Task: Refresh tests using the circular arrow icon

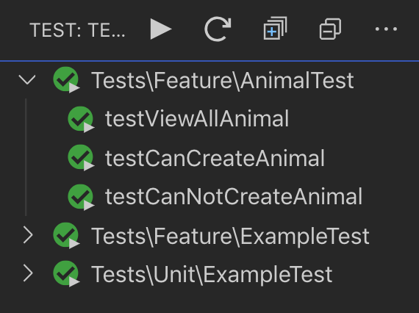Action: tap(218, 29)
